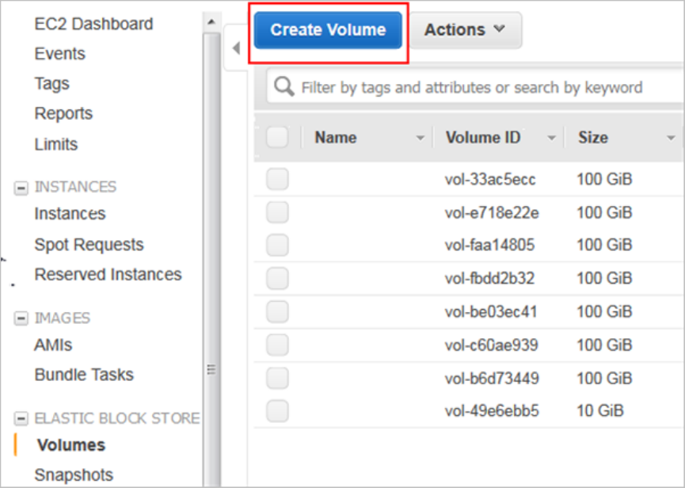Navigate to Spot Requests
The image size is (685, 488).
click(89, 245)
